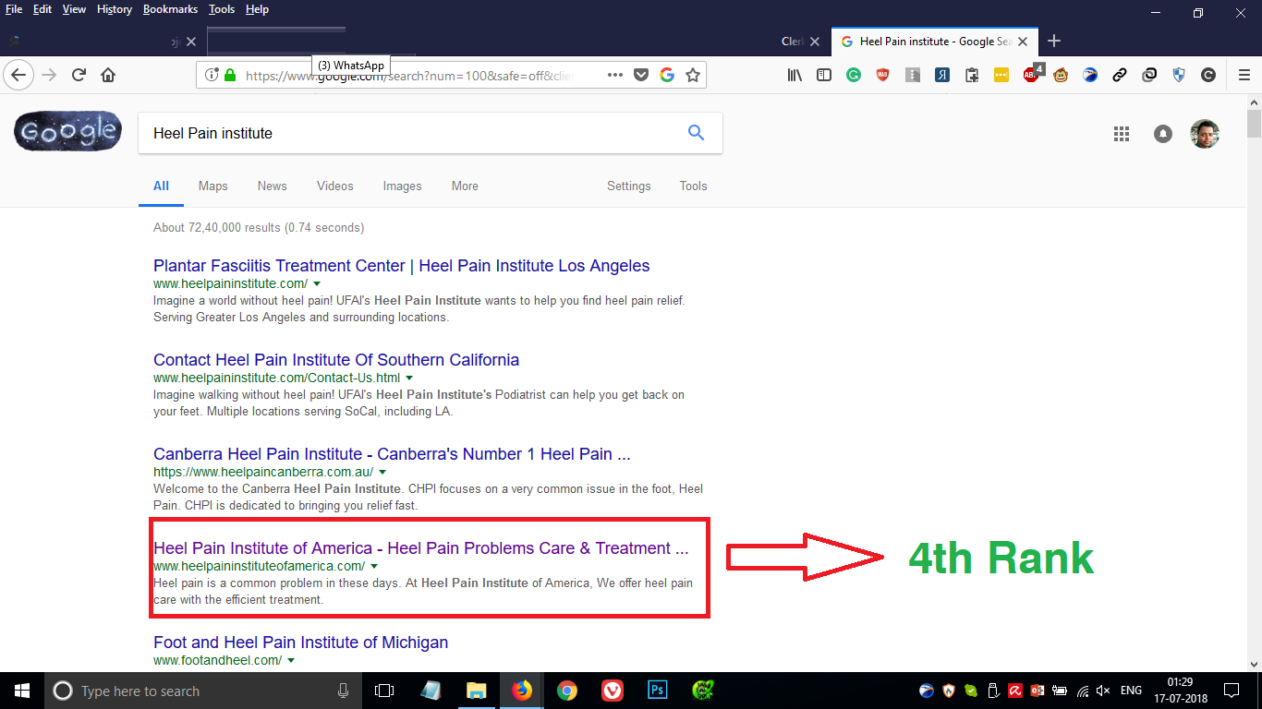The image size is (1262, 709).
Task: Open the Google apps grid menu
Action: coord(1122,133)
